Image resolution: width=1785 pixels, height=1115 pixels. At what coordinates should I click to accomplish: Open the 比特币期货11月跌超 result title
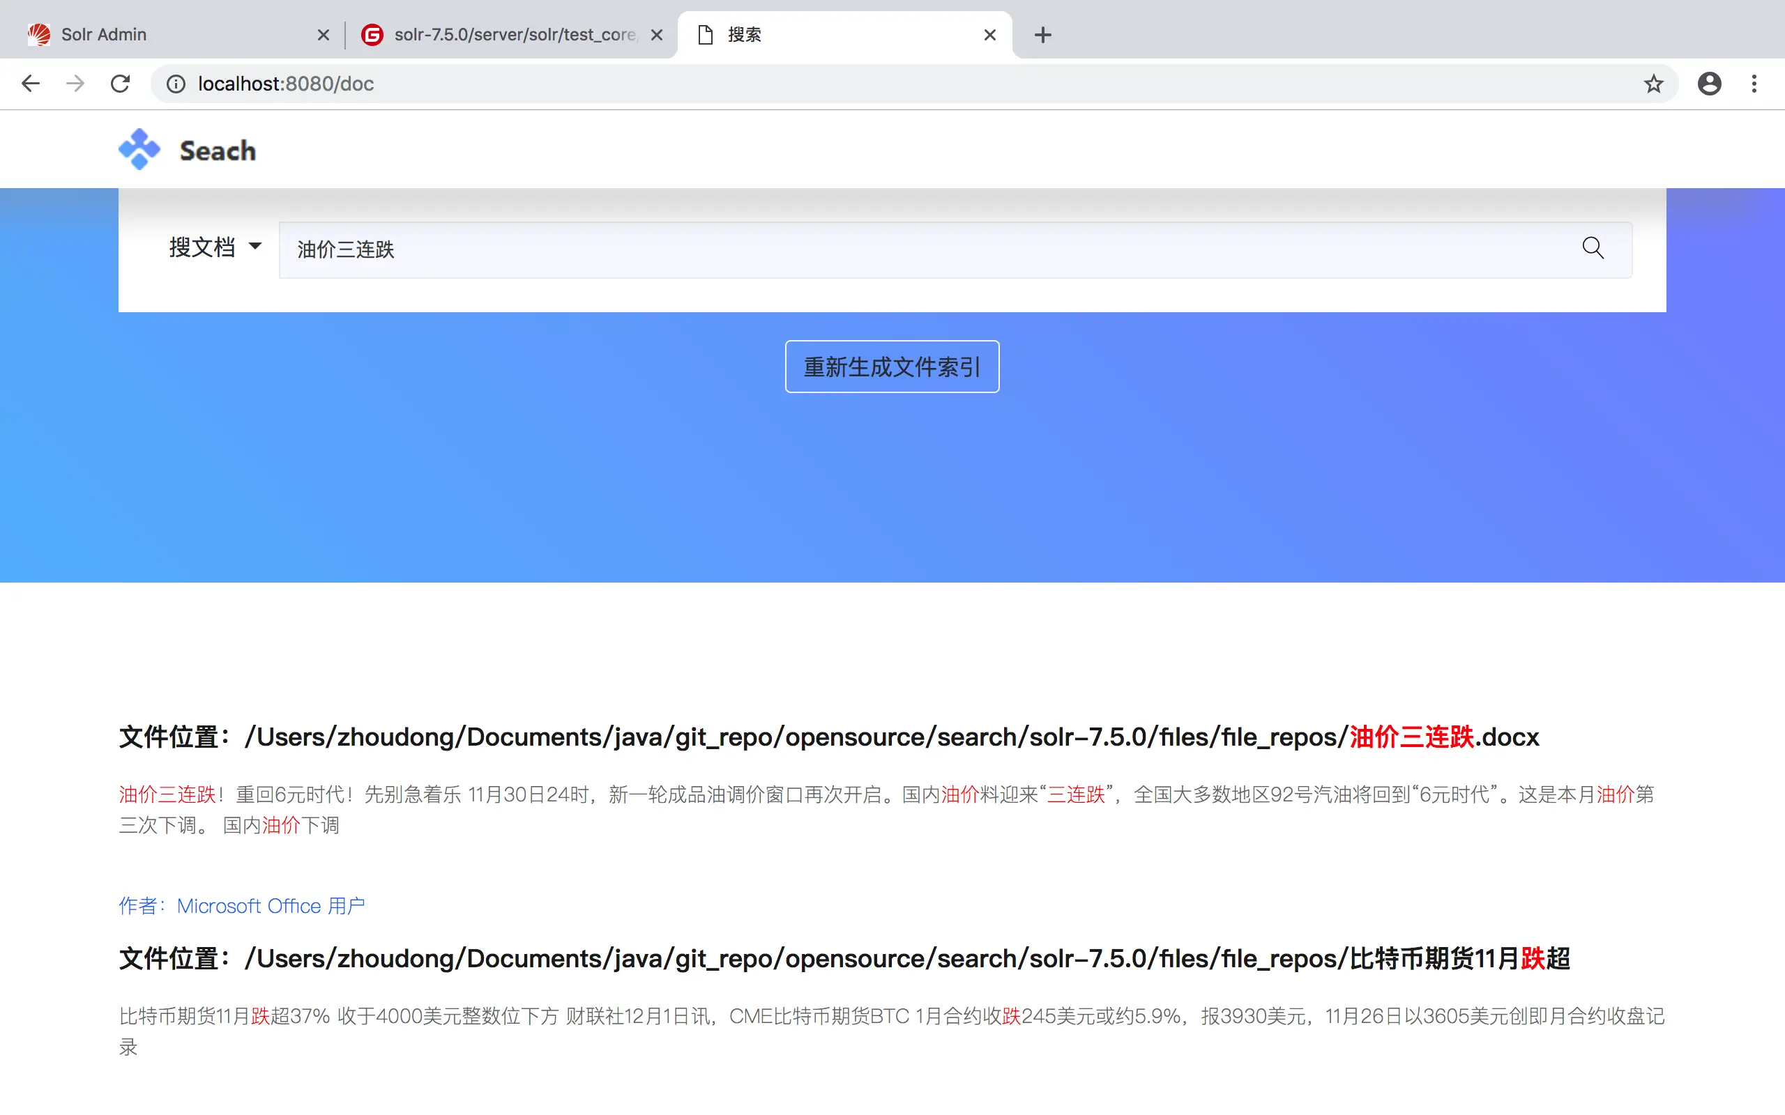pos(844,959)
